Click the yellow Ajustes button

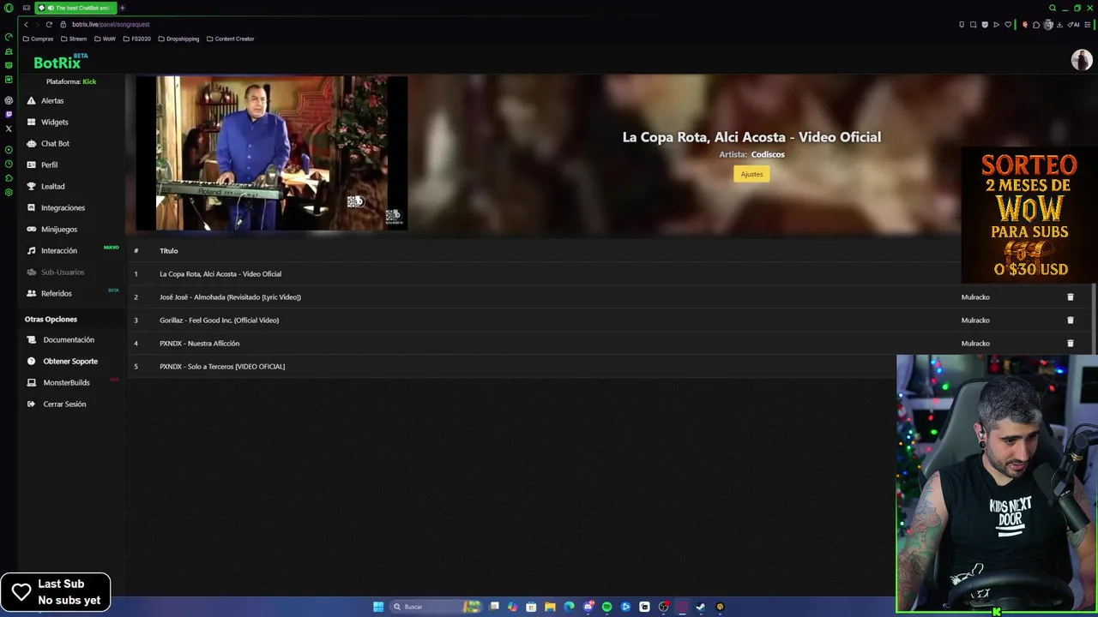pyautogui.click(x=751, y=174)
